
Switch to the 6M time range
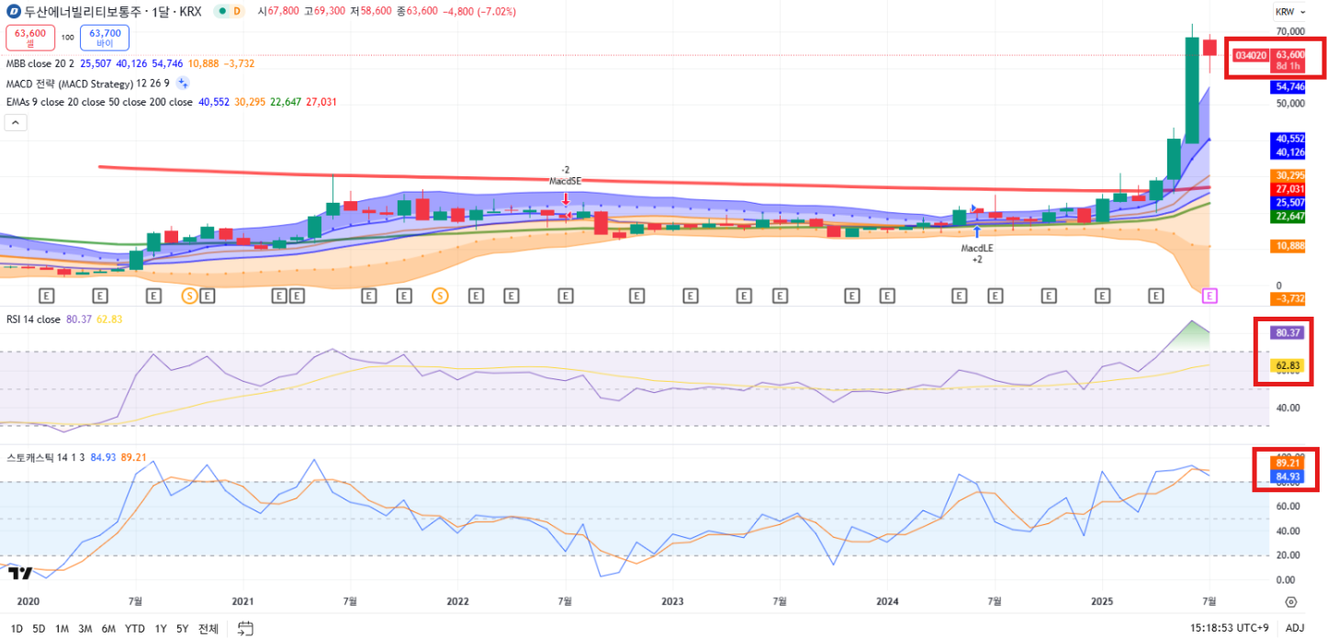point(108,629)
